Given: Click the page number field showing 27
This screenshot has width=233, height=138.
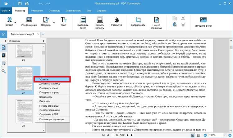Looking at the screenshot, I should pyautogui.click(x=117, y=135).
